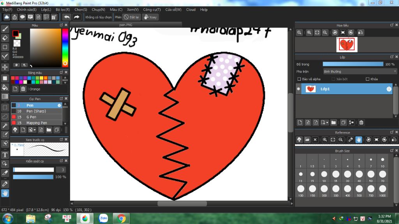This screenshot has width=399, height=224.
Task: Delete the layer with trash icon
Action: (x=361, y=123)
